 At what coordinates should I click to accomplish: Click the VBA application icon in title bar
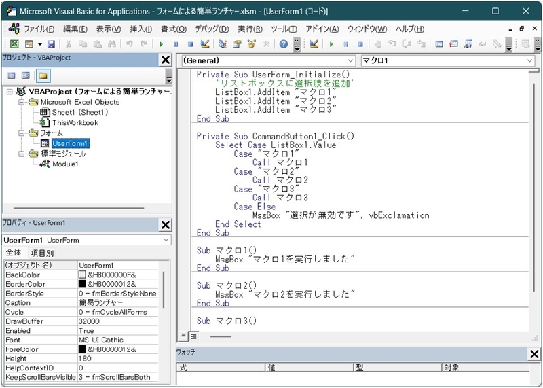pos(11,11)
